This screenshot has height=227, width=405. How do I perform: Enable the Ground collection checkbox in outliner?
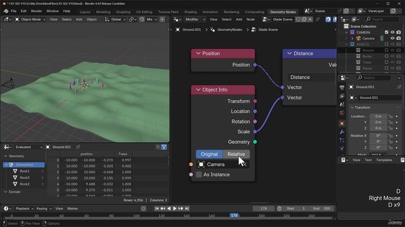point(387,50)
